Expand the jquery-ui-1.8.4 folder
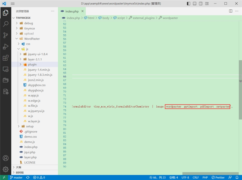The height and width of the screenshot is (180, 242). point(35,54)
